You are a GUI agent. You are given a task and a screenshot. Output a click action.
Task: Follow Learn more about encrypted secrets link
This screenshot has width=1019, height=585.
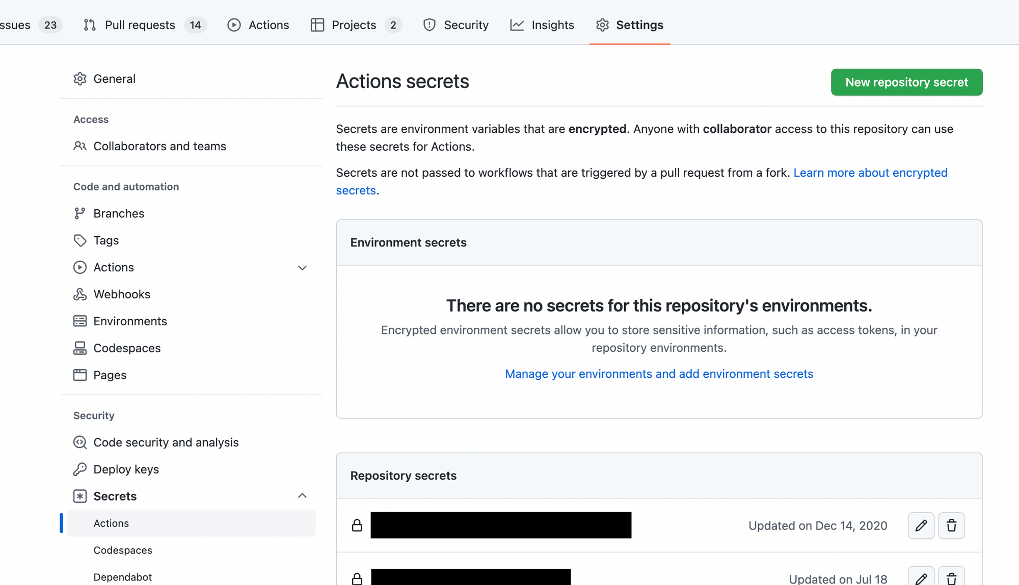870,173
